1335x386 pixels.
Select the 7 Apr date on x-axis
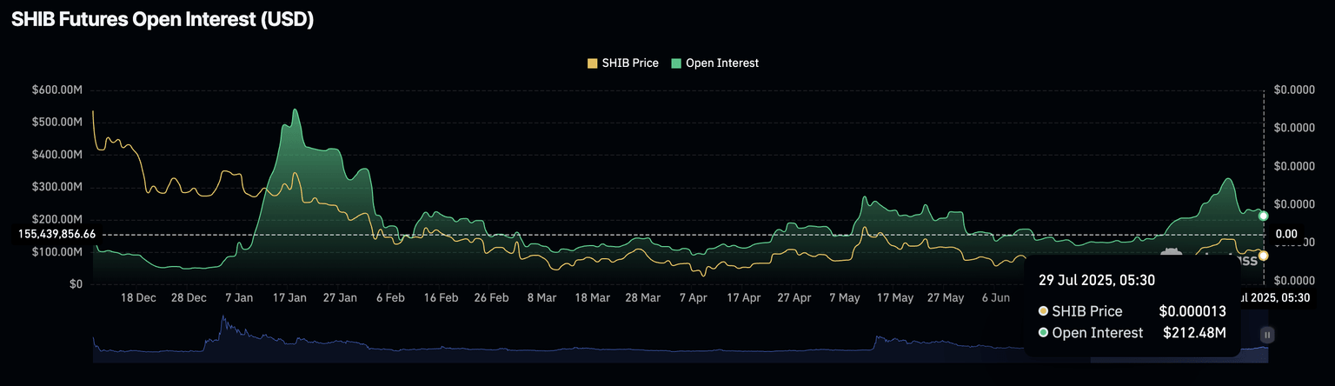coord(693,297)
